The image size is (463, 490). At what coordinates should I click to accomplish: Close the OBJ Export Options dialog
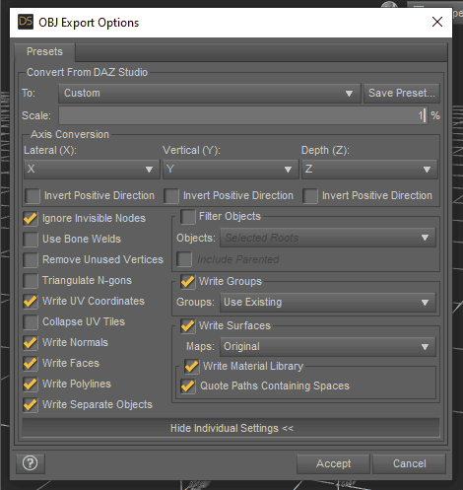pyautogui.click(x=437, y=22)
